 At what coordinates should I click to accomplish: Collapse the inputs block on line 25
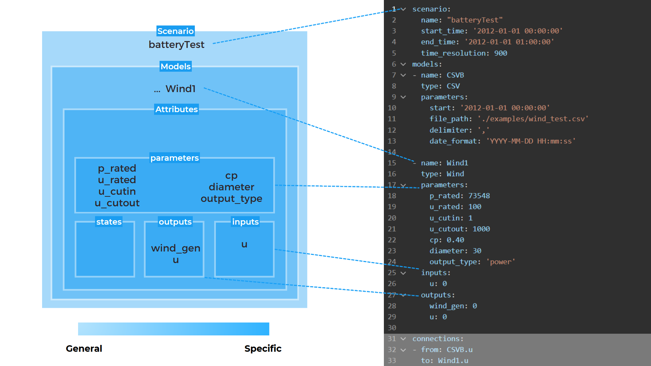point(403,273)
